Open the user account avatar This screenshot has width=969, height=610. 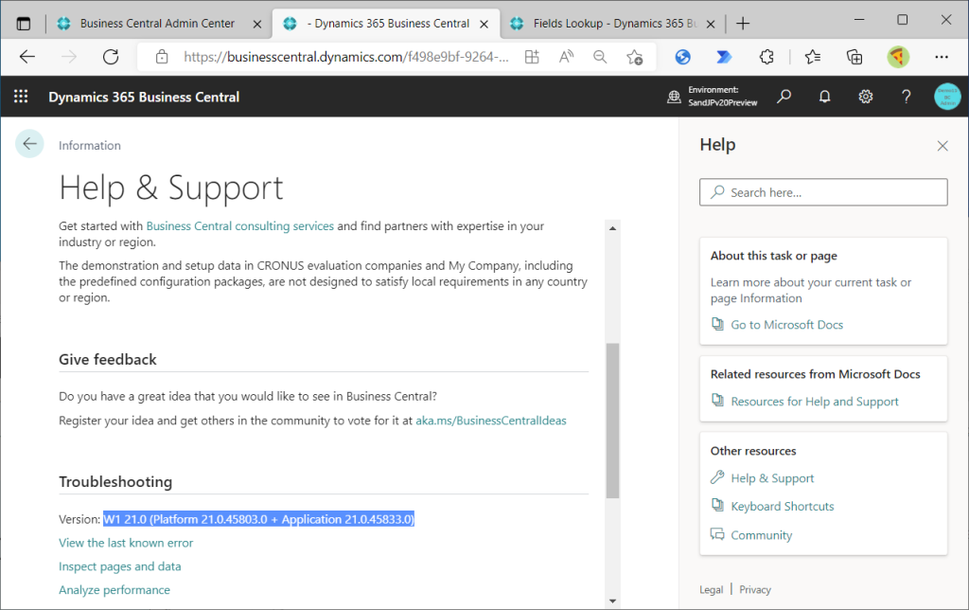click(x=946, y=97)
